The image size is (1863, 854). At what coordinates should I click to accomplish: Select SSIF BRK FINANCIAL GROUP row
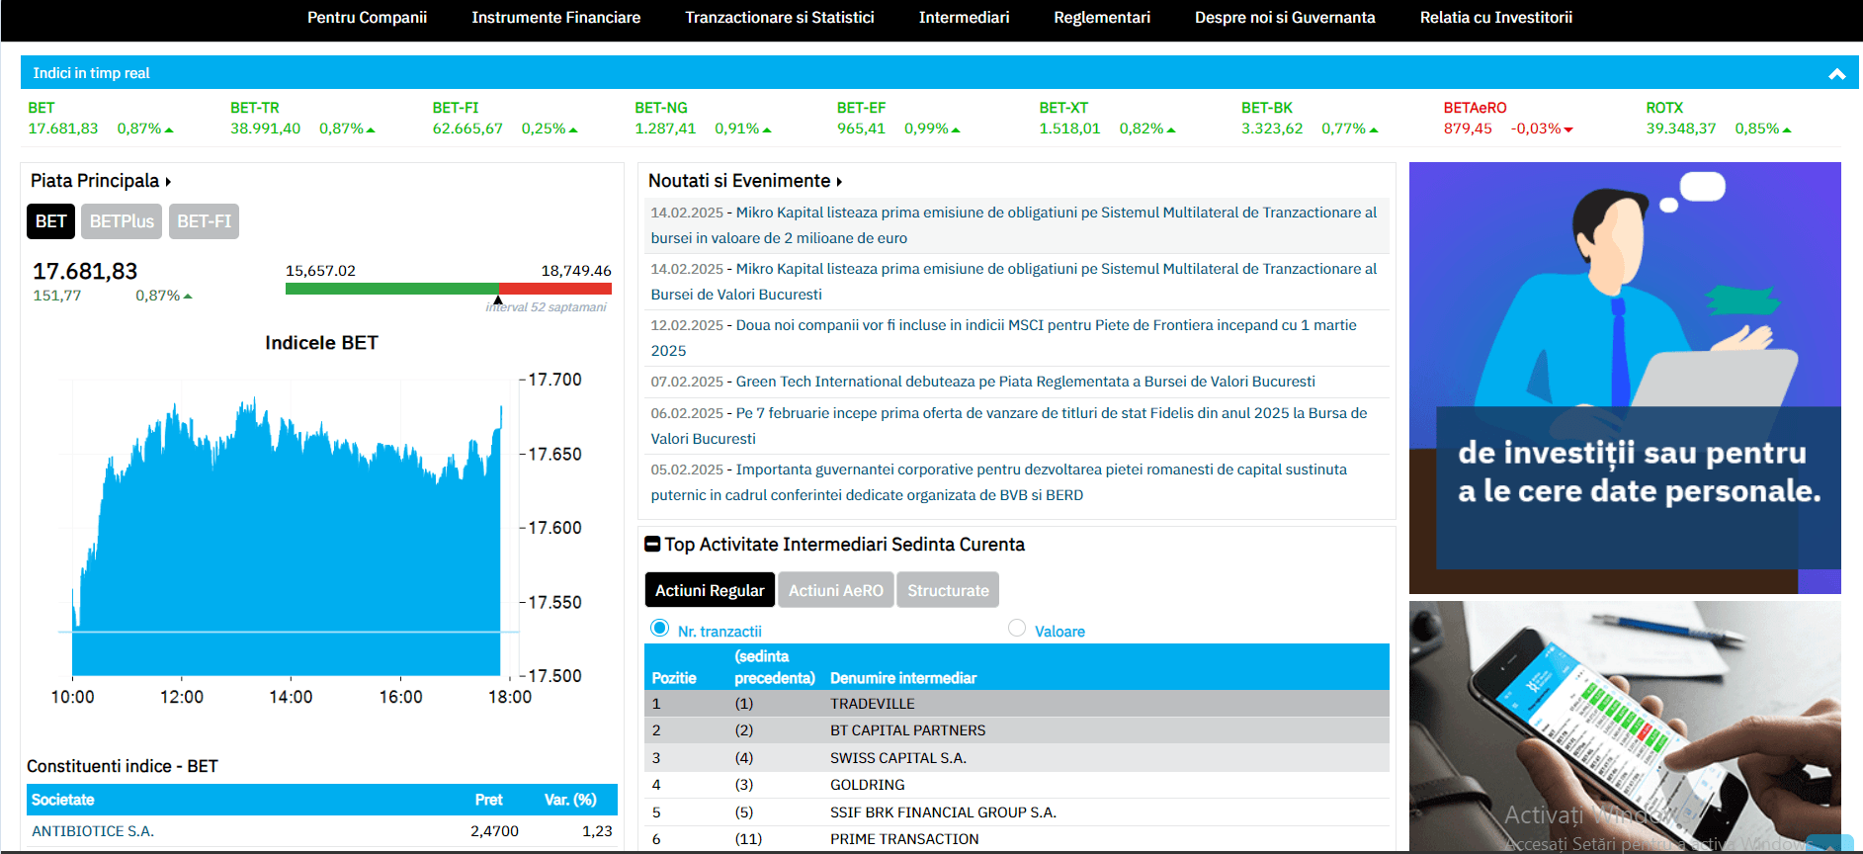1017,812
